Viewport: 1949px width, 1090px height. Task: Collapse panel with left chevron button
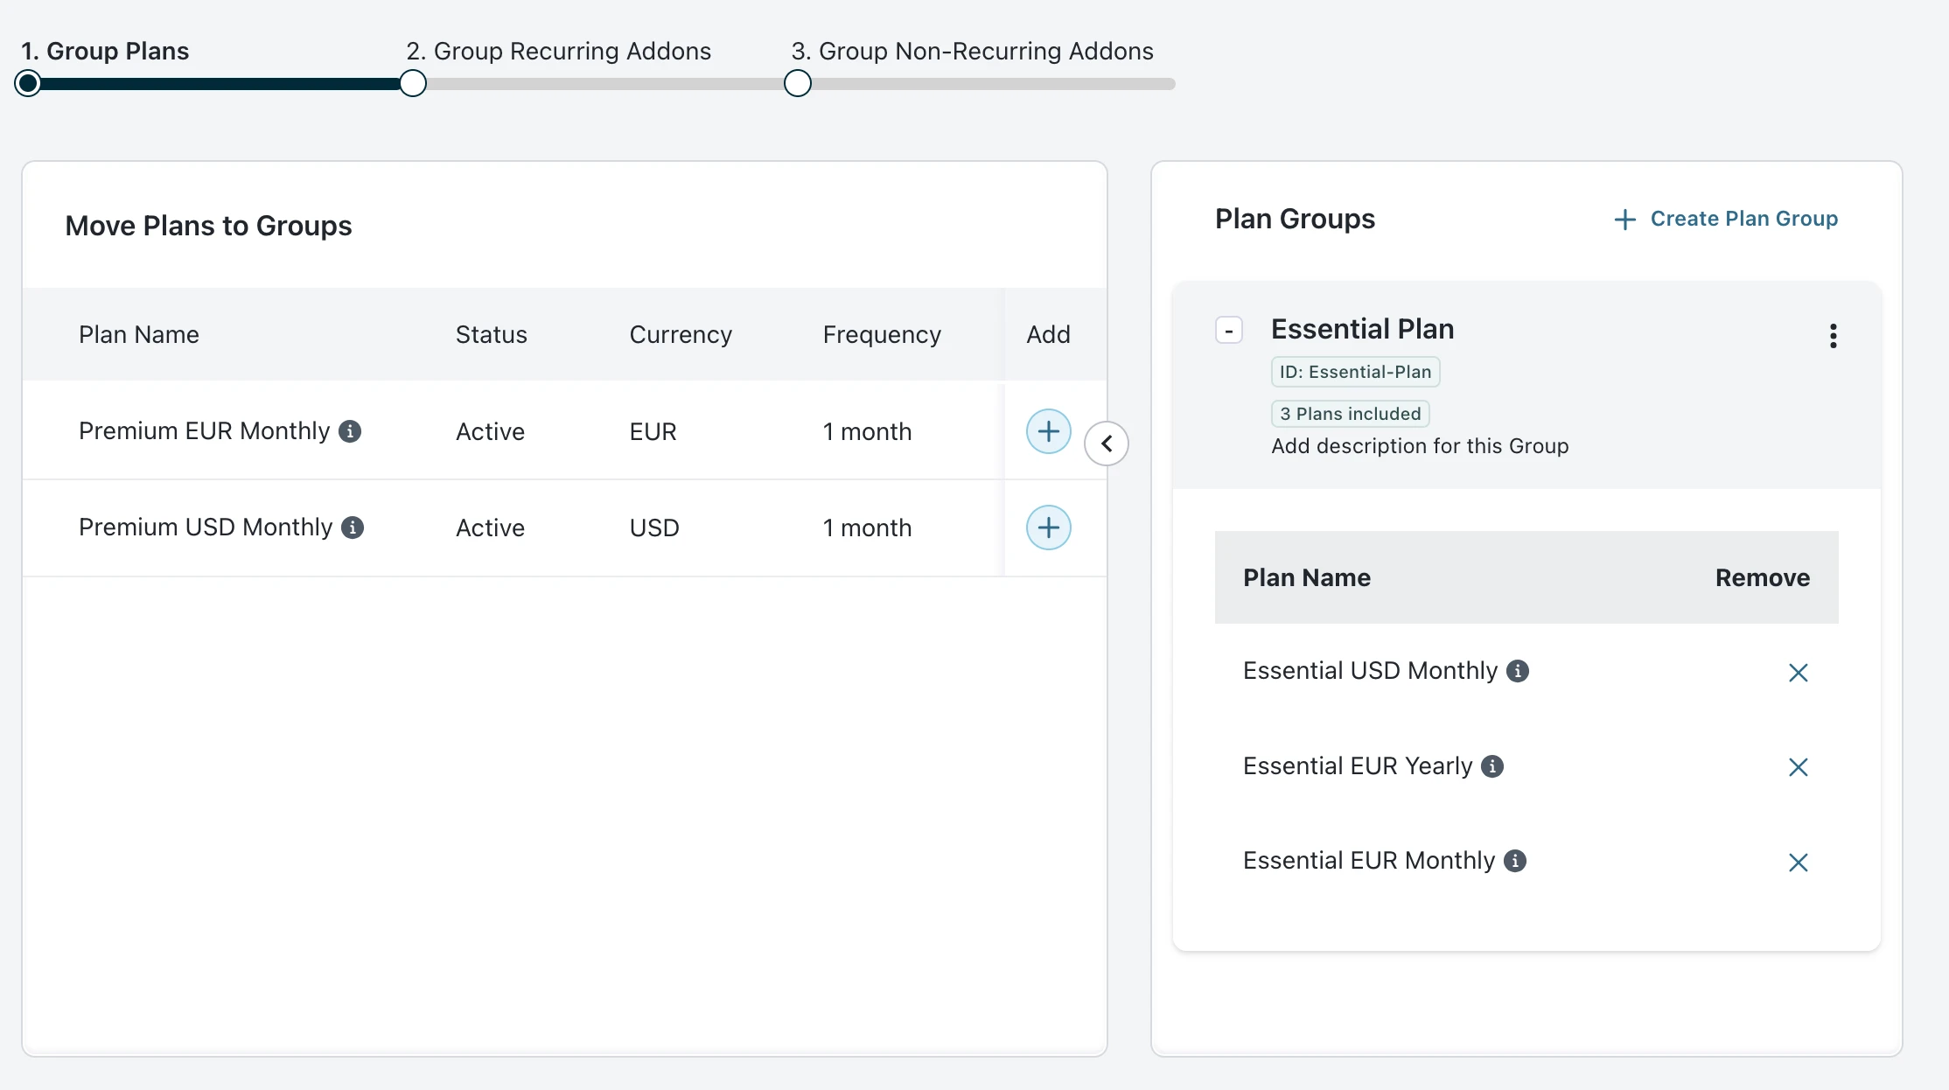[x=1106, y=444]
